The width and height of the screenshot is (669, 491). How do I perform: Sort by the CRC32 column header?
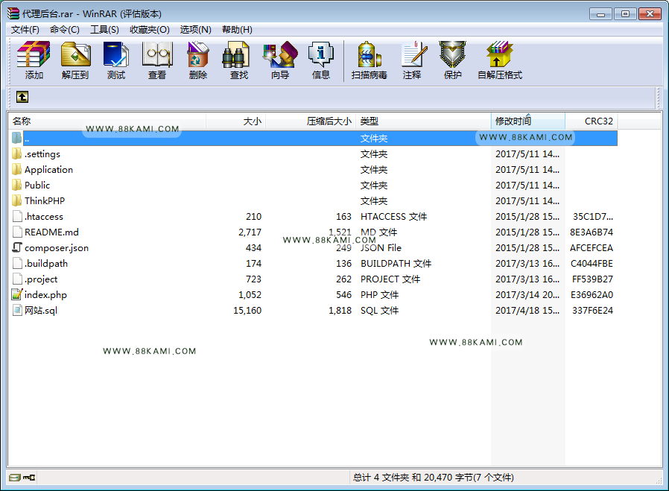click(x=592, y=121)
